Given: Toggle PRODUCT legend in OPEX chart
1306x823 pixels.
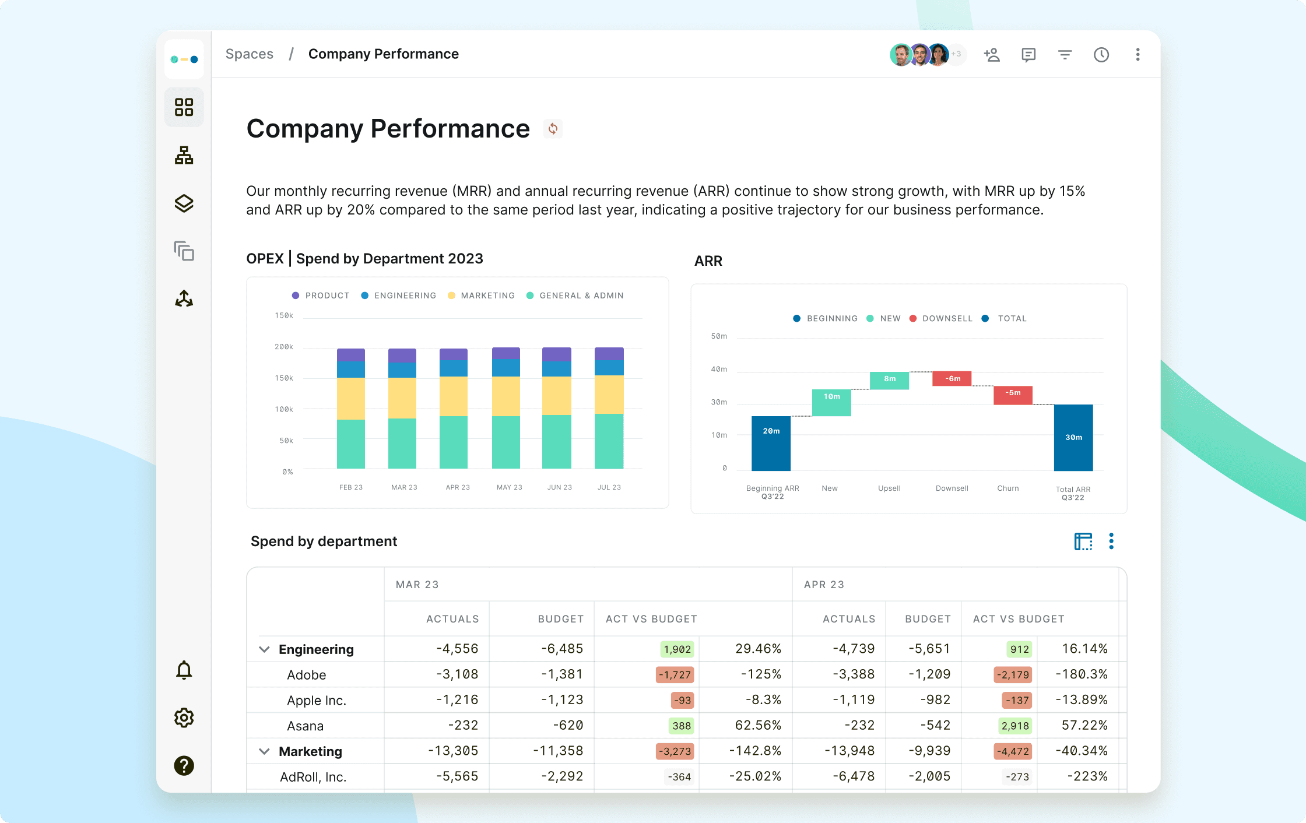Looking at the screenshot, I should click(x=321, y=296).
